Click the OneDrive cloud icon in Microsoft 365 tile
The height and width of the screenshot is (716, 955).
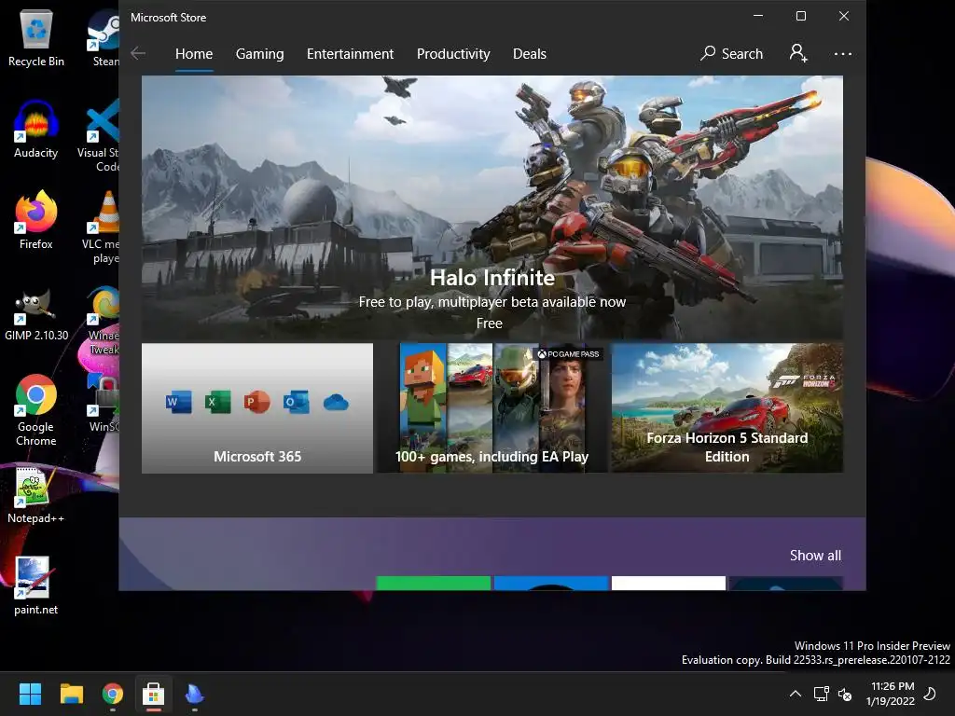click(x=336, y=403)
